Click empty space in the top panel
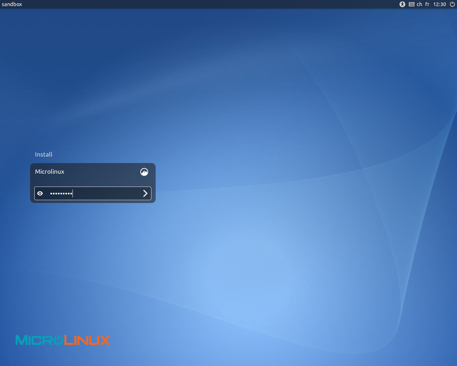The width and height of the screenshot is (457, 366). point(214,4)
